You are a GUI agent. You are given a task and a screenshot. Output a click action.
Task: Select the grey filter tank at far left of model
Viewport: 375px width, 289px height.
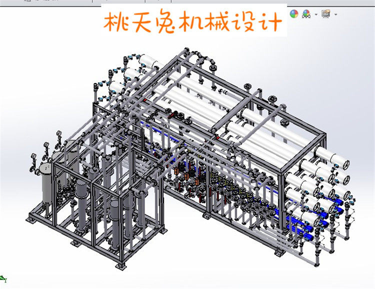pyautogui.click(x=47, y=184)
